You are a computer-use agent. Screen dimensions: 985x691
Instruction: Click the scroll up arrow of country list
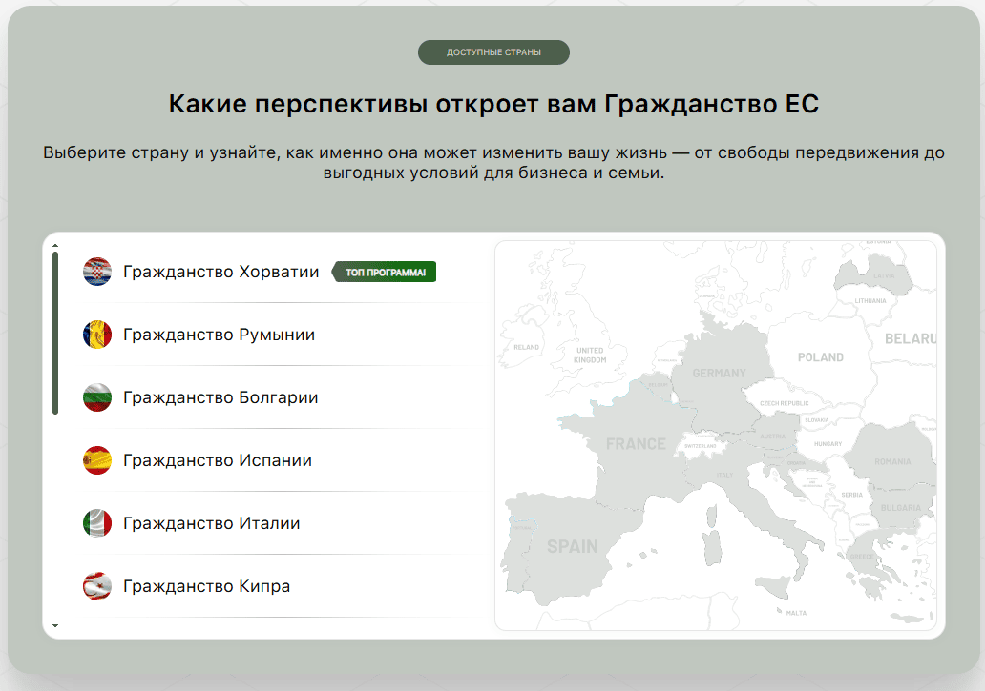pos(55,246)
